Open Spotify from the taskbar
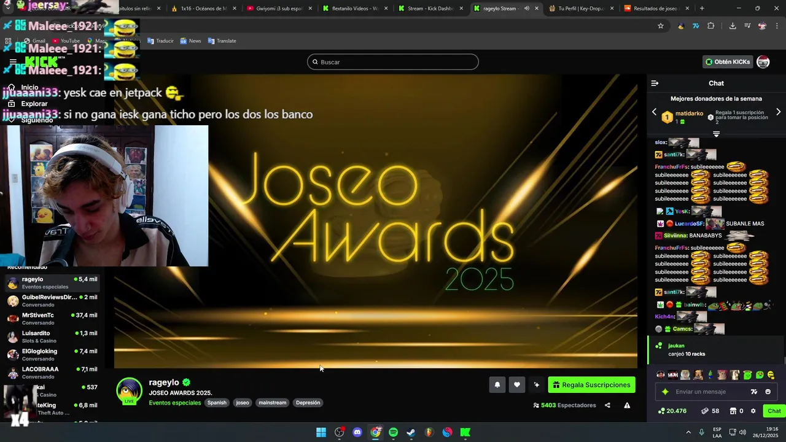786x442 pixels. (393, 432)
